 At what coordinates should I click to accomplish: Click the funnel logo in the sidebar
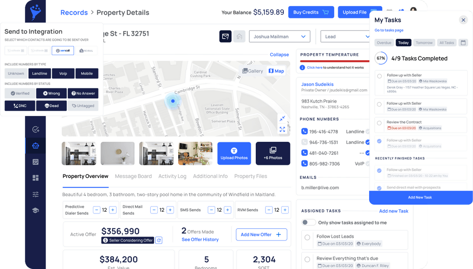tap(35, 12)
